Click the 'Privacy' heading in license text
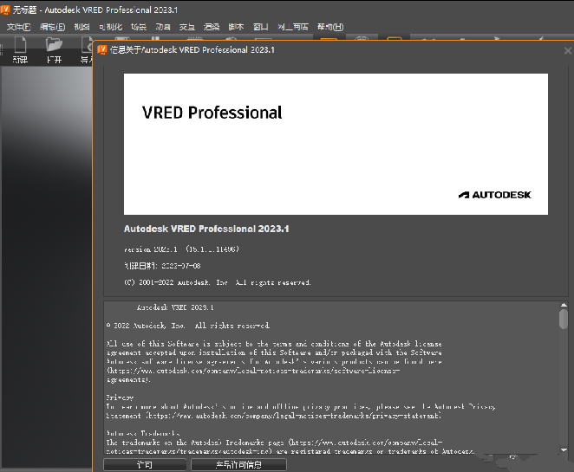The height and width of the screenshot is (472, 574). 120,398
